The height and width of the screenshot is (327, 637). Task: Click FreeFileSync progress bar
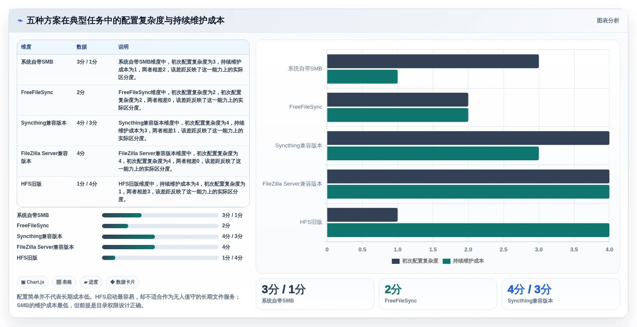[160, 226]
